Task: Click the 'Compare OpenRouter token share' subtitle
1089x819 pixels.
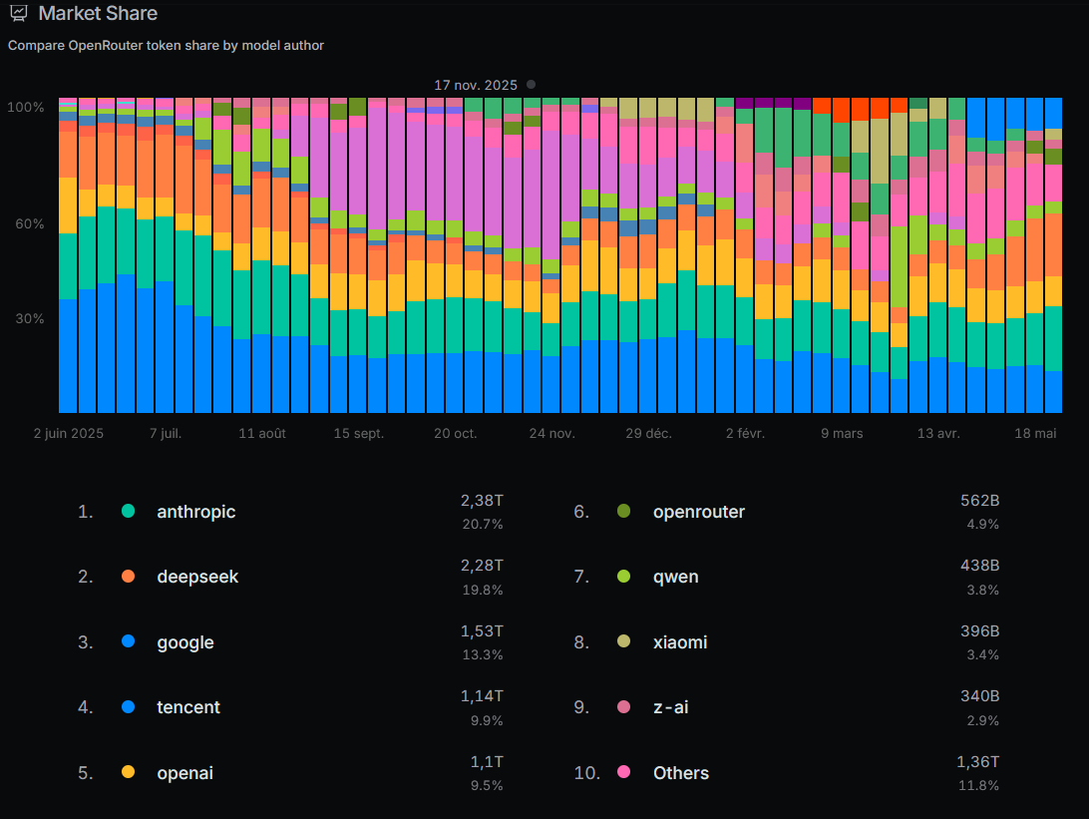Action: pos(166,46)
